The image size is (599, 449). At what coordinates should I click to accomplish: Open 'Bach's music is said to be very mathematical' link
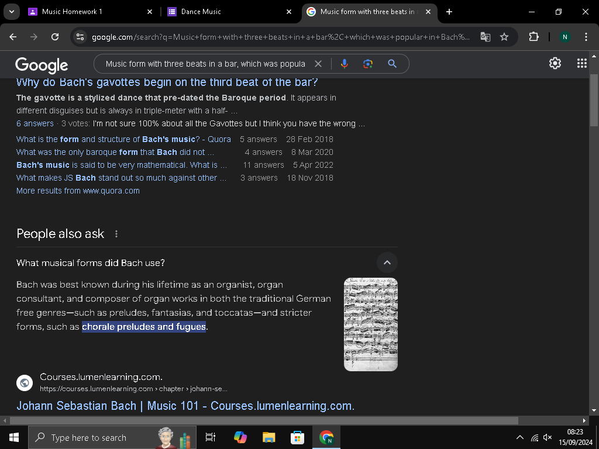click(122, 165)
